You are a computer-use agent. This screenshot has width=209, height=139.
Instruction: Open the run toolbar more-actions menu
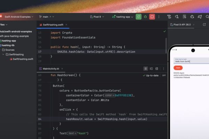point(158,16)
